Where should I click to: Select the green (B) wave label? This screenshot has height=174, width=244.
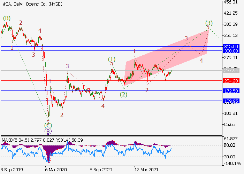(x=7, y=18)
